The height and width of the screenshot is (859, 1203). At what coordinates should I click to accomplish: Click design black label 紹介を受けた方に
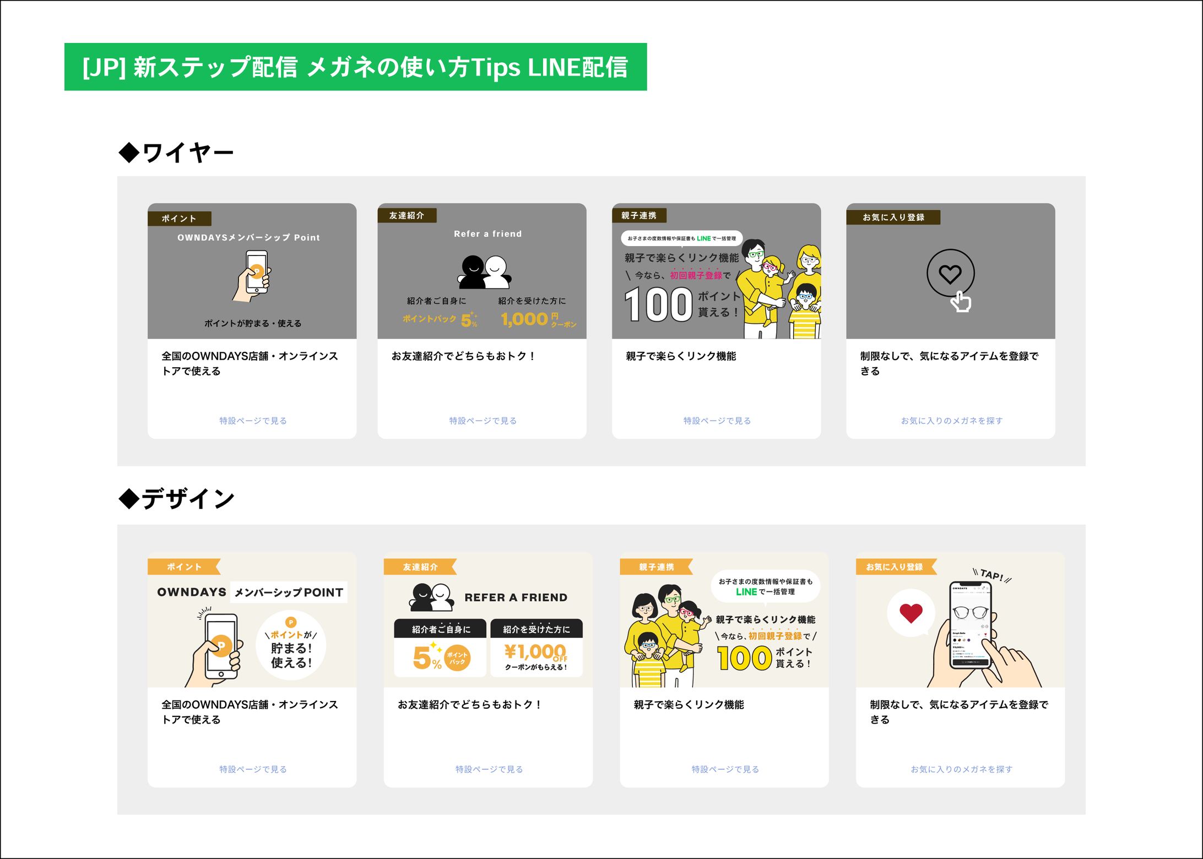pos(537,629)
